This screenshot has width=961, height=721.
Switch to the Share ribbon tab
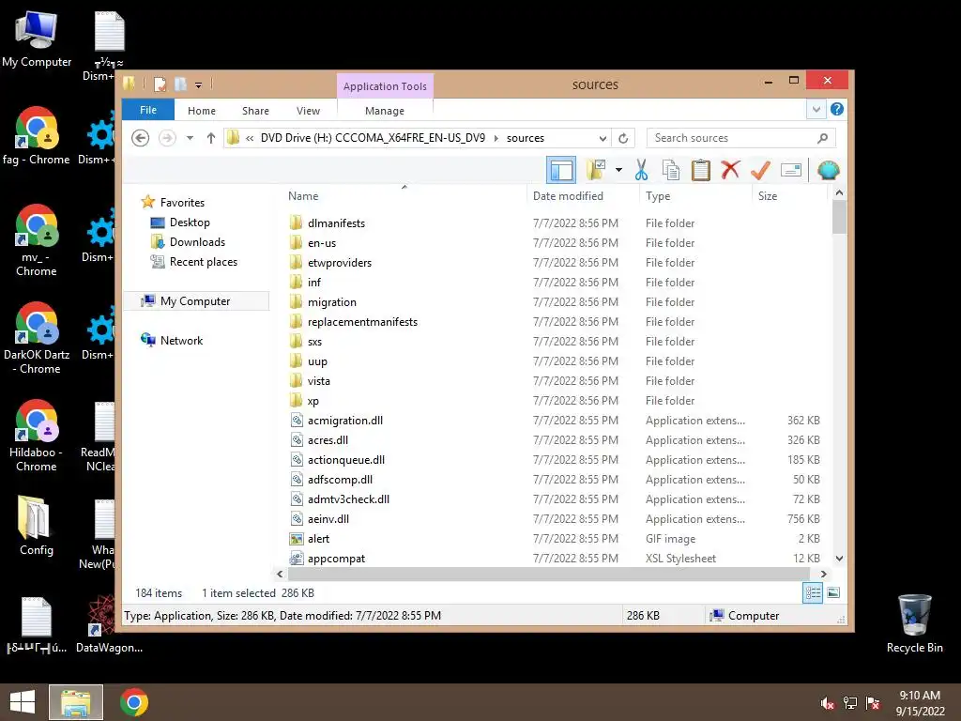(x=255, y=111)
